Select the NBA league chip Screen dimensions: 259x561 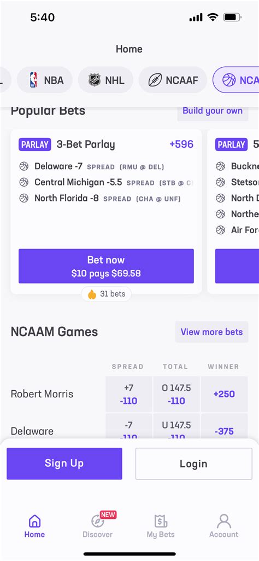(x=45, y=80)
